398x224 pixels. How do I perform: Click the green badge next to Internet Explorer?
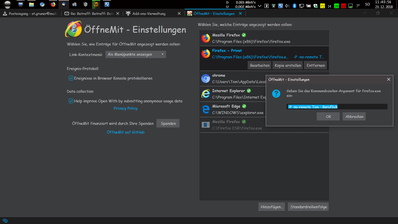coord(249,91)
